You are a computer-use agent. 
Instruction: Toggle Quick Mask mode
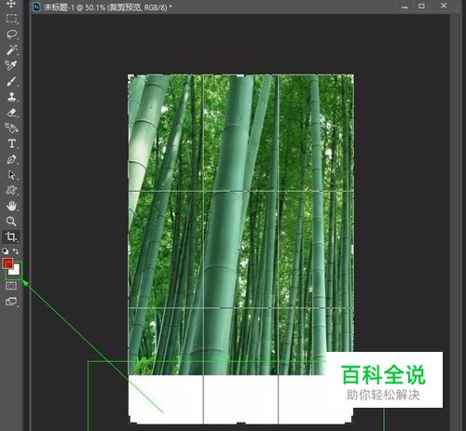(11, 286)
